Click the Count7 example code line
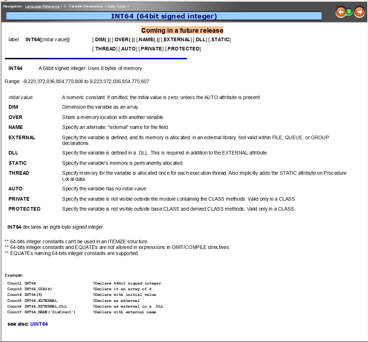 coord(82,312)
